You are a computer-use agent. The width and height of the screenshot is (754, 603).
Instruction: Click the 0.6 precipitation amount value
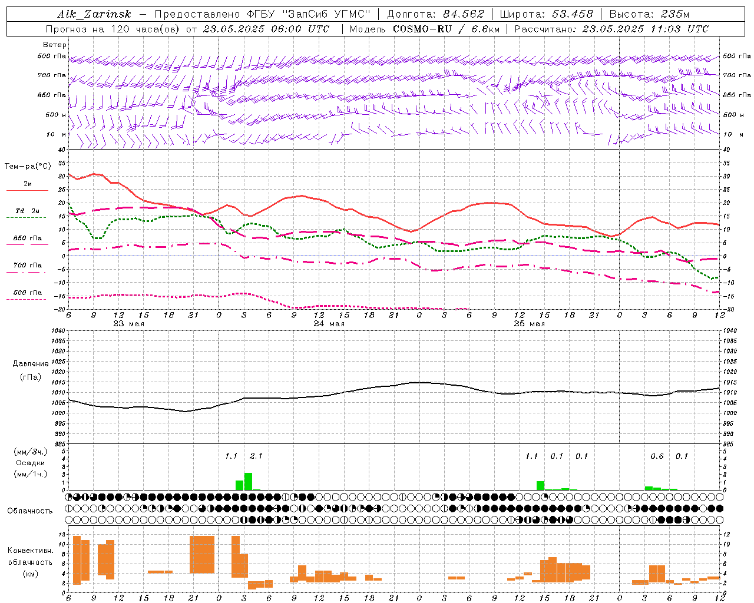click(x=657, y=456)
